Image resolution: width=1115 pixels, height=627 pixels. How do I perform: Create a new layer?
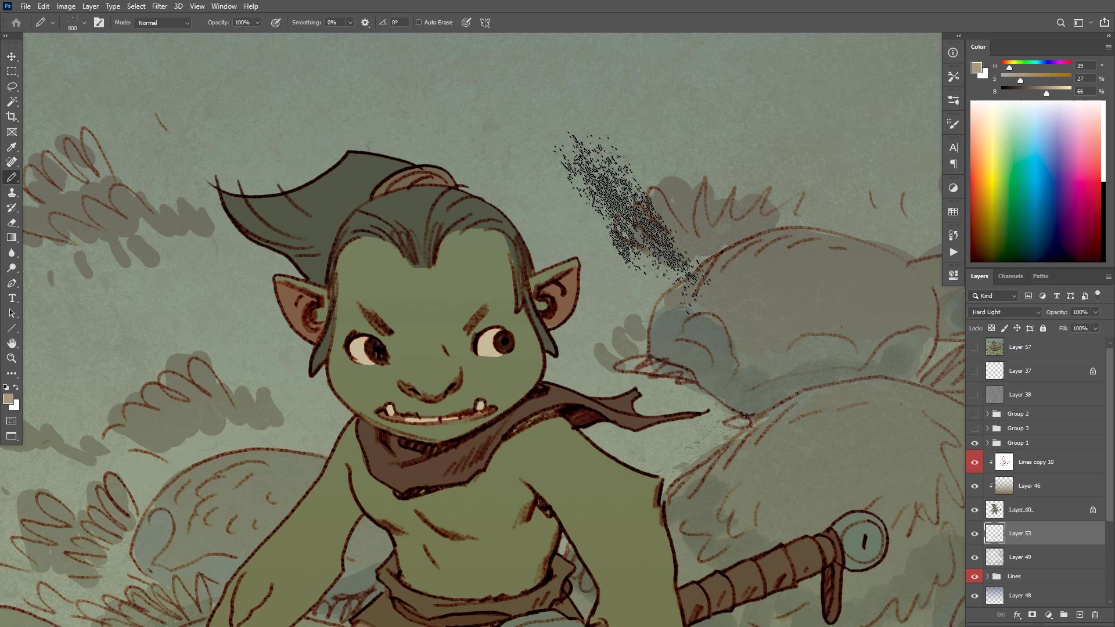1080,615
